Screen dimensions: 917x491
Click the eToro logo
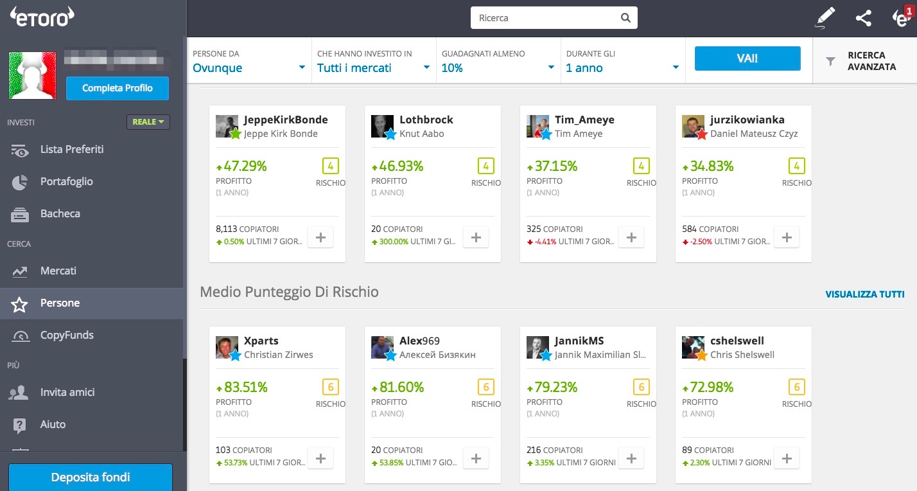[42, 17]
